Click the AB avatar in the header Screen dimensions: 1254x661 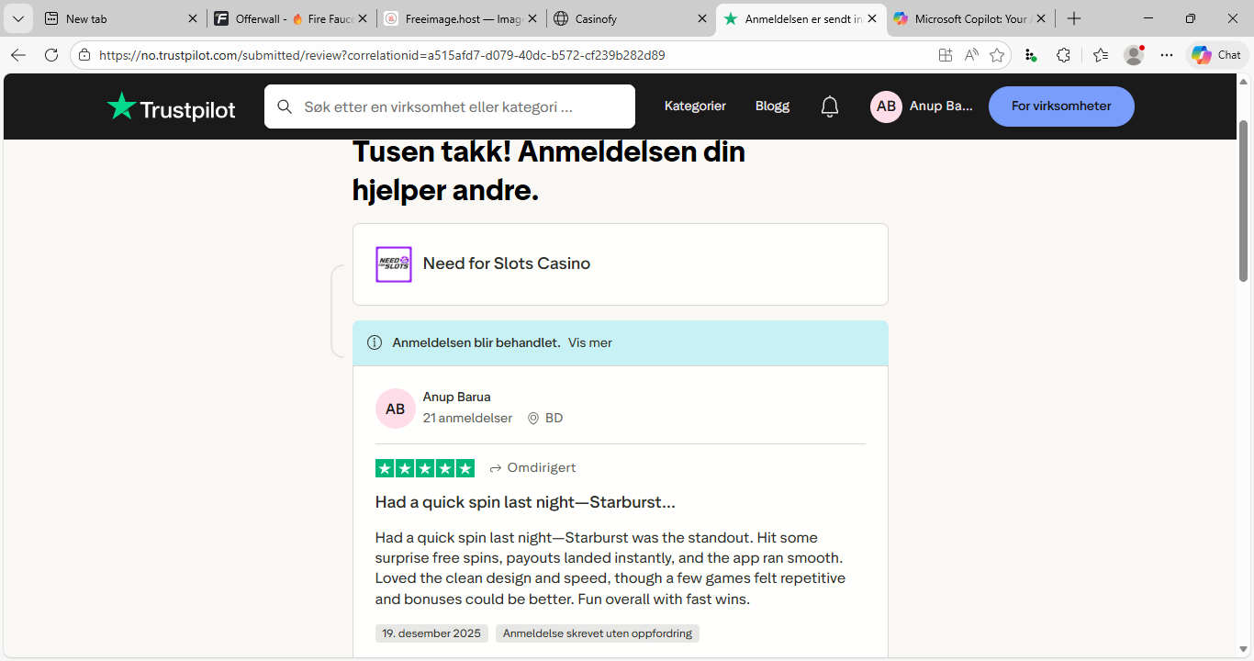point(886,106)
